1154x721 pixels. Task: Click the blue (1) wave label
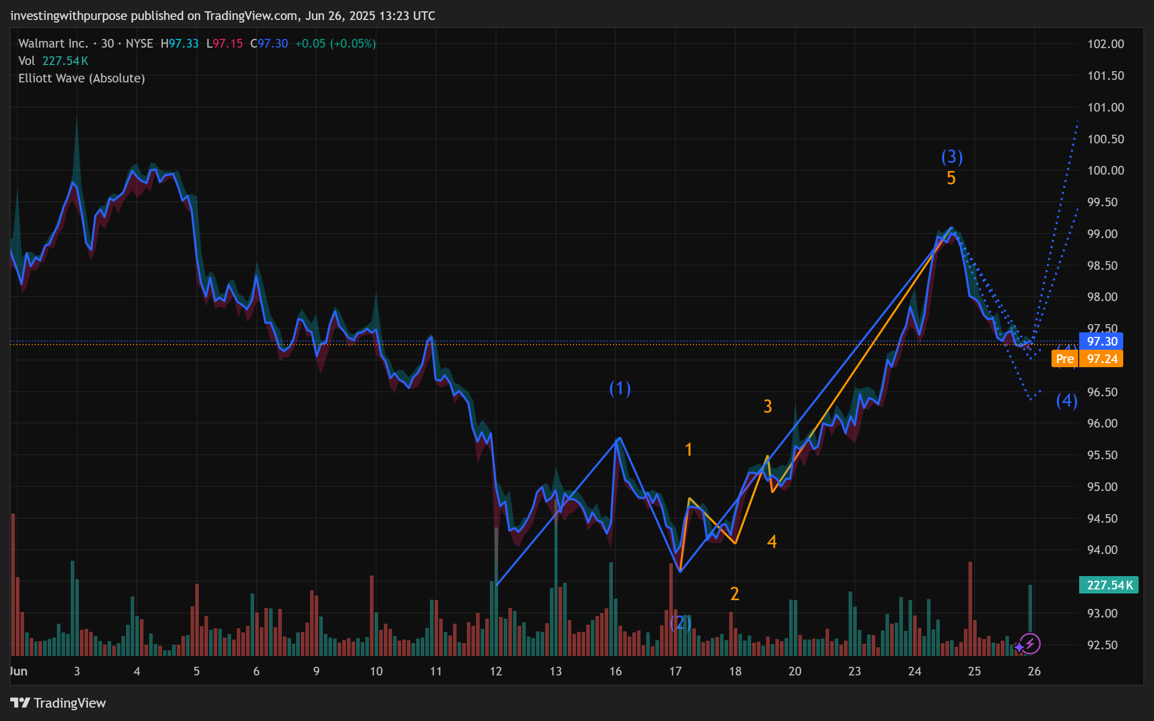620,388
